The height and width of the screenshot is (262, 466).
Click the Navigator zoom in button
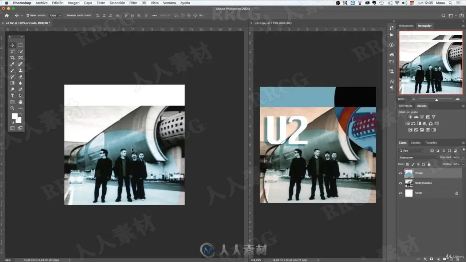click(x=458, y=99)
